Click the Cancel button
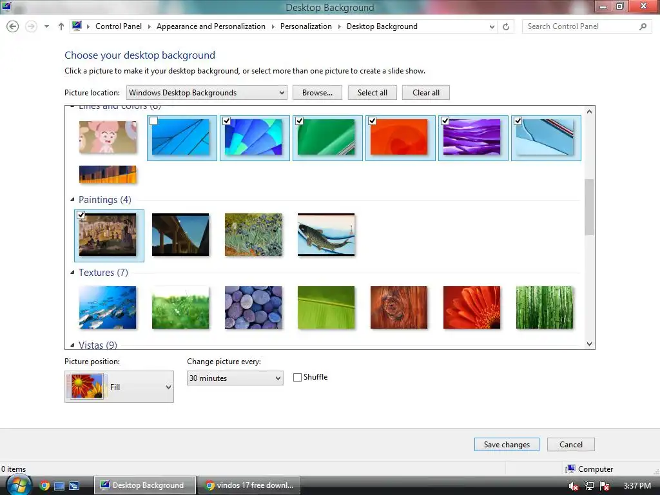 [x=571, y=445]
